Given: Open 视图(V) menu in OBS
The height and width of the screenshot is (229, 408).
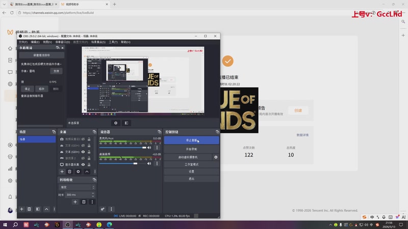Looking at the screenshot, I should point(47,42).
